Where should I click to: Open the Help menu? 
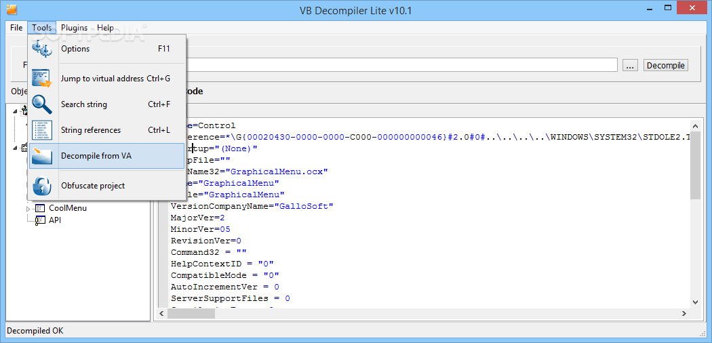pyautogui.click(x=105, y=28)
